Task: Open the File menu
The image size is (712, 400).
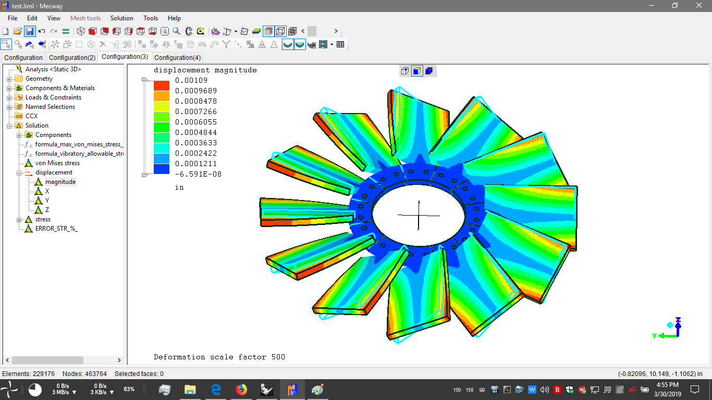Action: (x=13, y=18)
